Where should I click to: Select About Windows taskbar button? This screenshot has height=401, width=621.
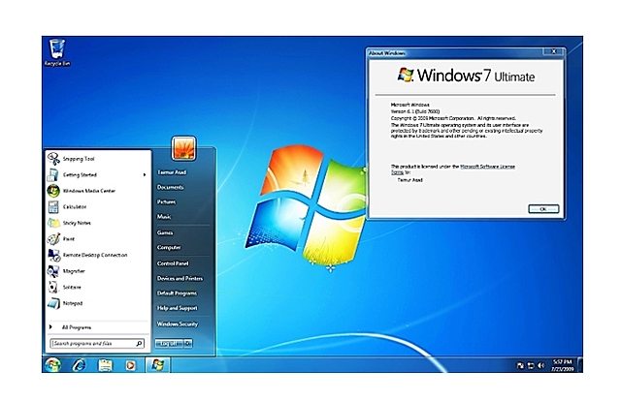tap(157, 364)
